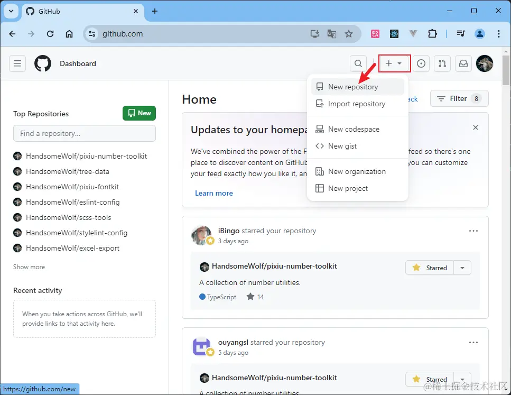Screen dimensions: 511x395
Task: Open pixiu-number-toolkit link in iBingo's card
Action: pyautogui.click(x=274, y=266)
